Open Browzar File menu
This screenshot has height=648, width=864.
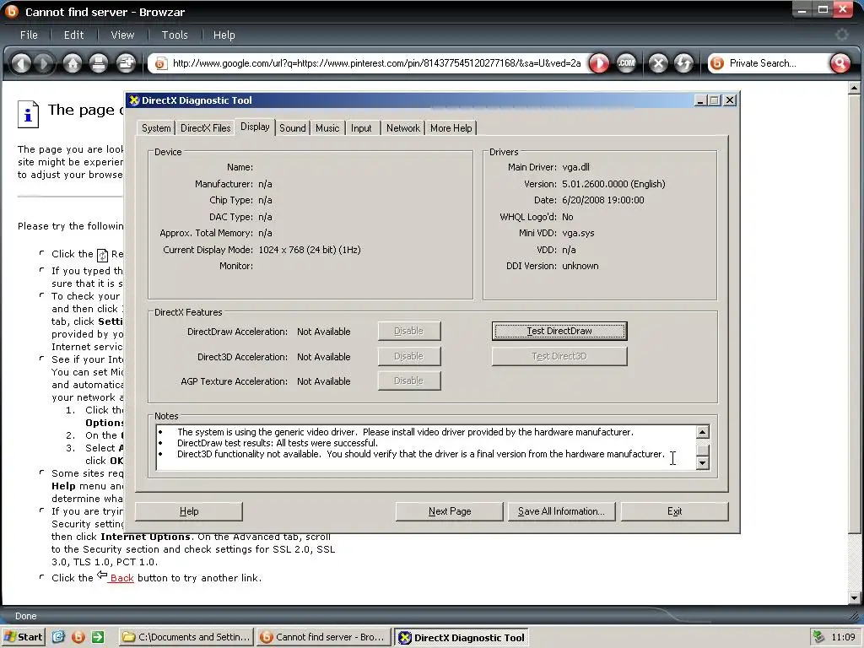(29, 35)
